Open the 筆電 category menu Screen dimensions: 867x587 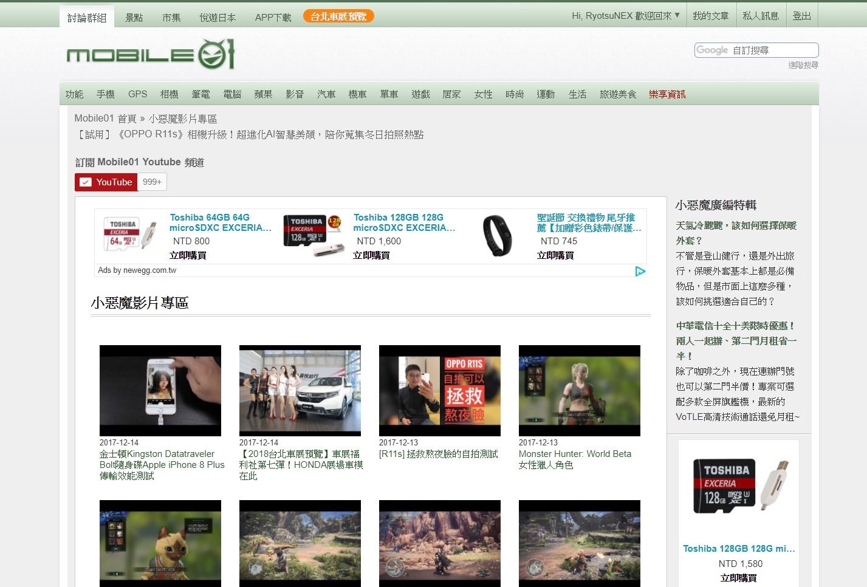pyautogui.click(x=200, y=94)
